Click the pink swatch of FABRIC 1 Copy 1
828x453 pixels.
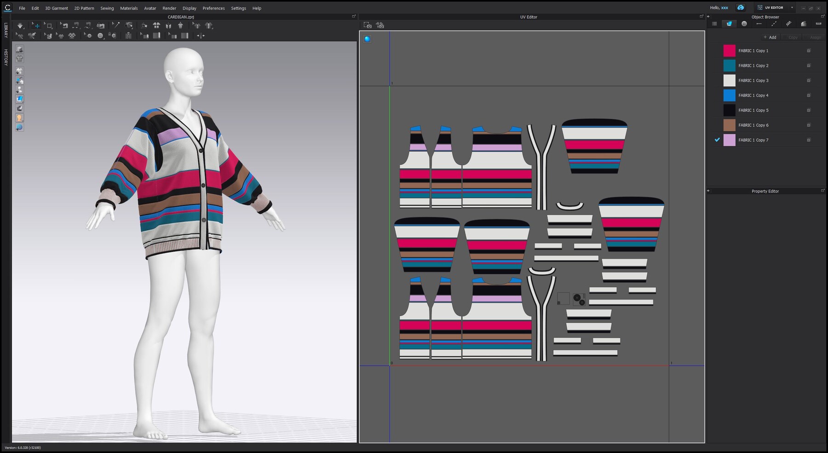[x=730, y=51]
